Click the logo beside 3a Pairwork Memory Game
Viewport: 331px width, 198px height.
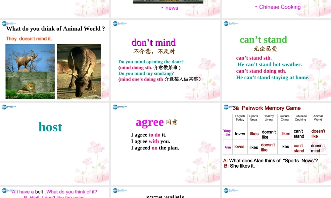point(226,107)
